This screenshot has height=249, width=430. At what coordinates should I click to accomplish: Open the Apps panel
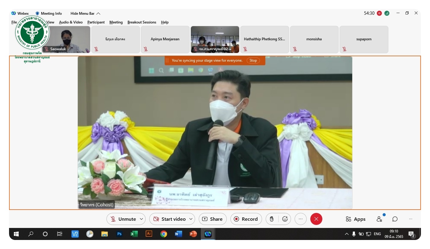point(356,219)
